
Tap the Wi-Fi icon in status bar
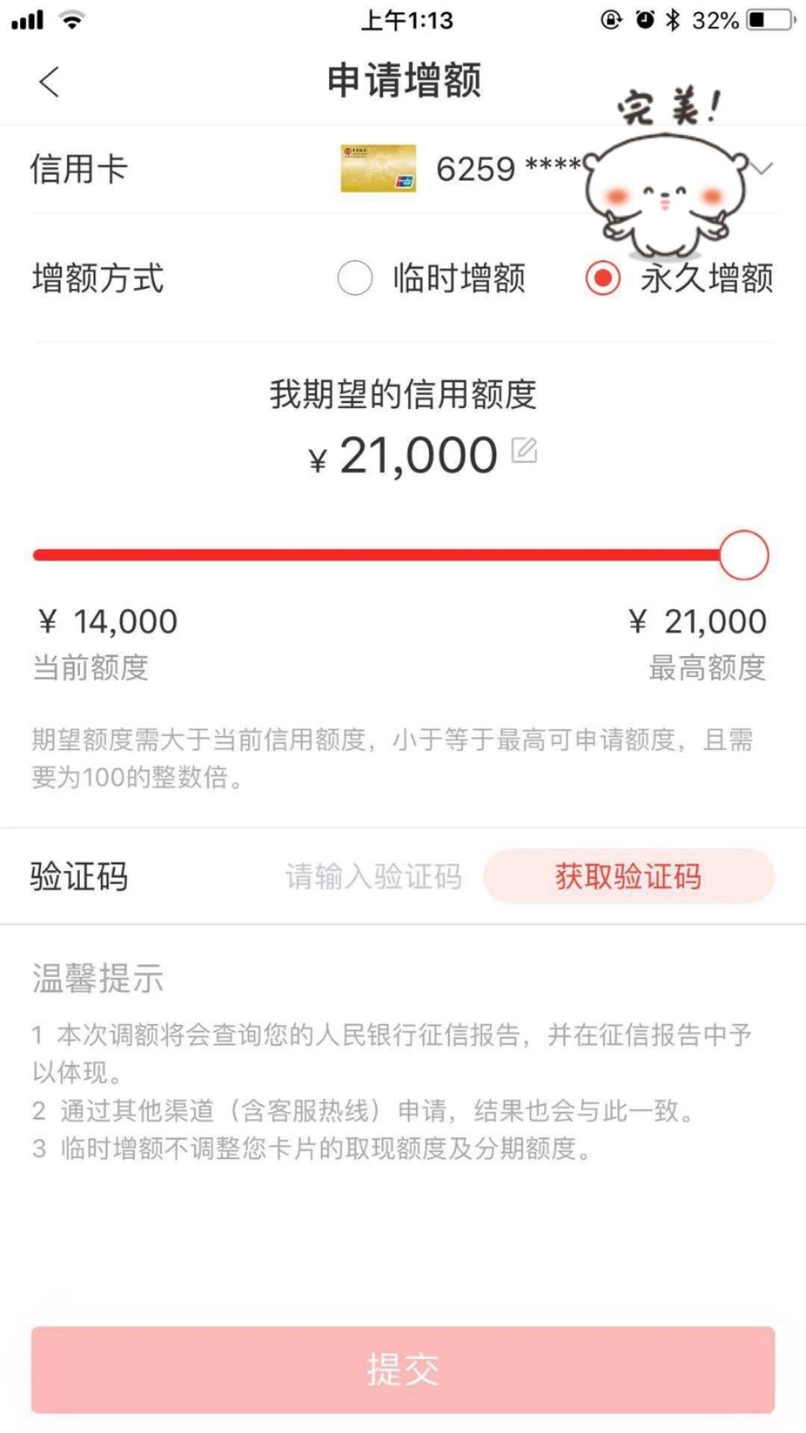[72, 20]
